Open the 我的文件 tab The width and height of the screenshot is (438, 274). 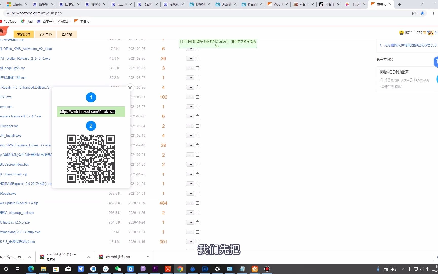click(24, 34)
